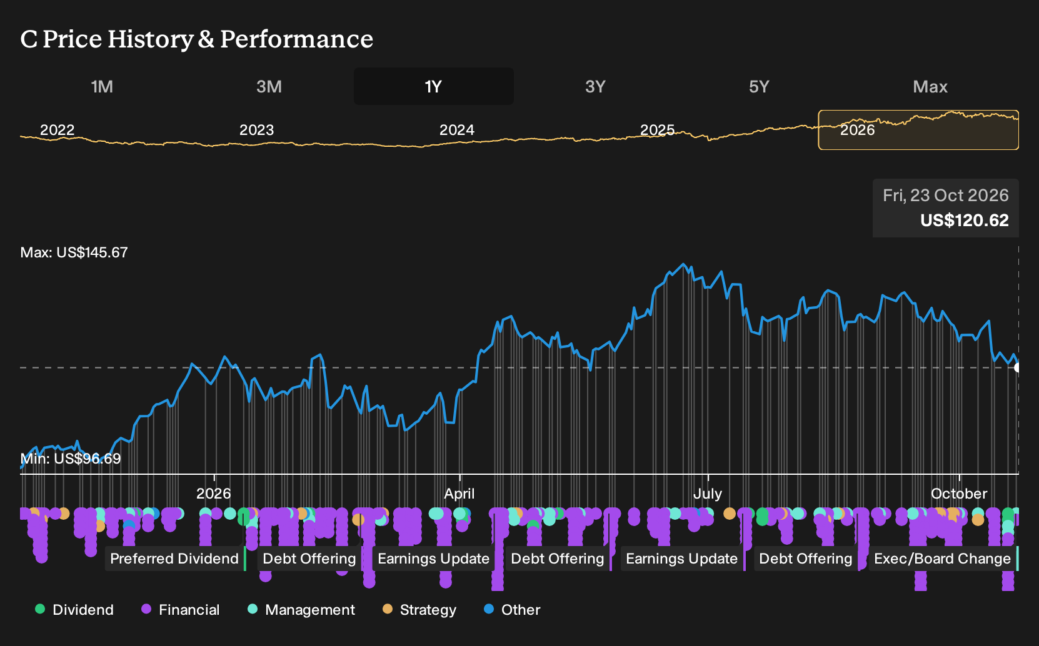The height and width of the screenshot is (646, 1039).
Task: Click the Min: US$96.69 label
Action: click(71, 459)
